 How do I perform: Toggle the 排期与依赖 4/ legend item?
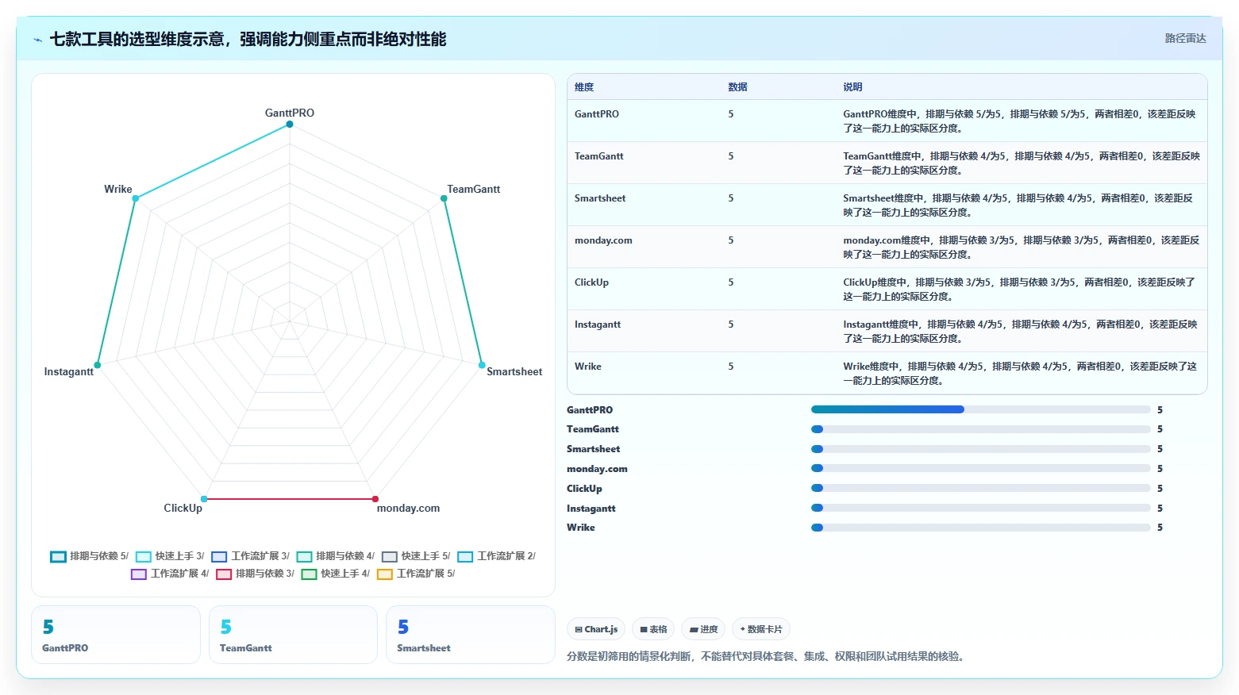tap(335, 556)
